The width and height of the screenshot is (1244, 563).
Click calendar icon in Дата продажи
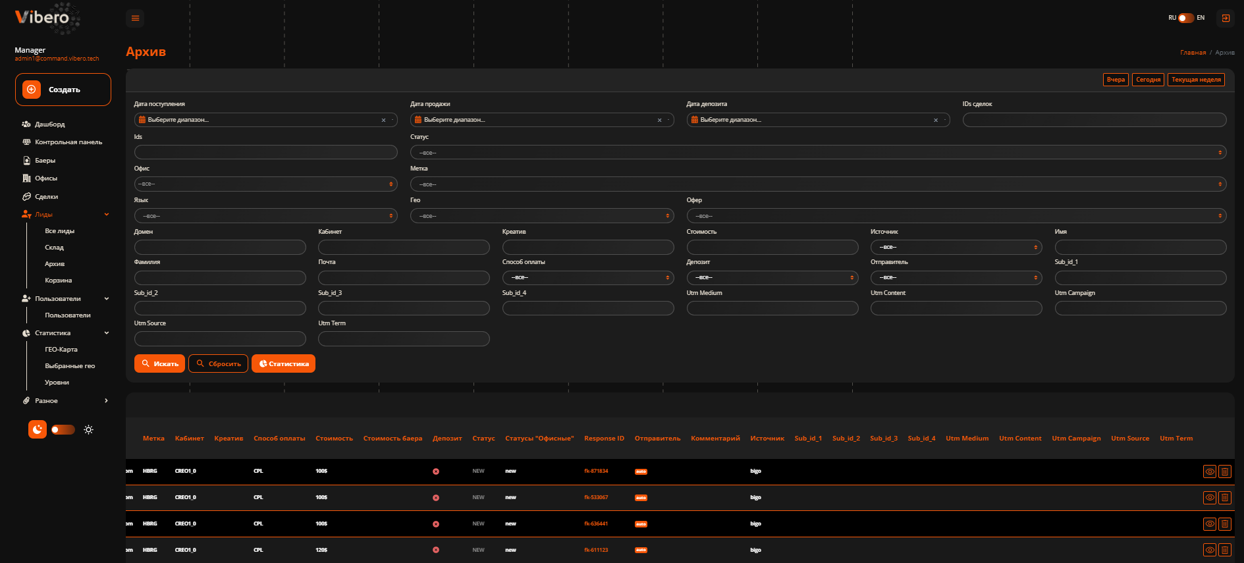(x=418, y=120)
